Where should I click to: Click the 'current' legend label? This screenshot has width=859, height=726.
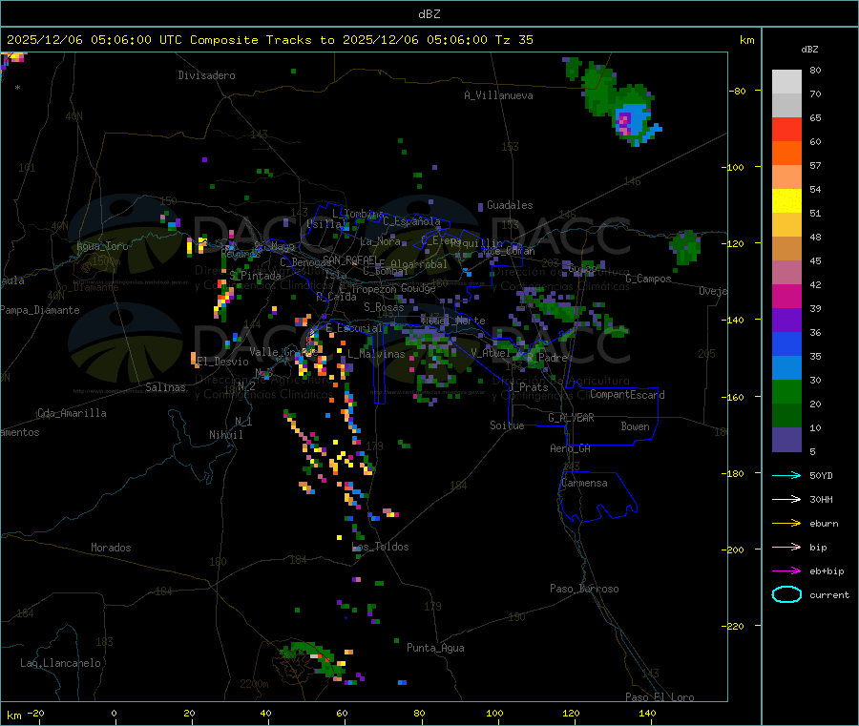coord(829,595)
